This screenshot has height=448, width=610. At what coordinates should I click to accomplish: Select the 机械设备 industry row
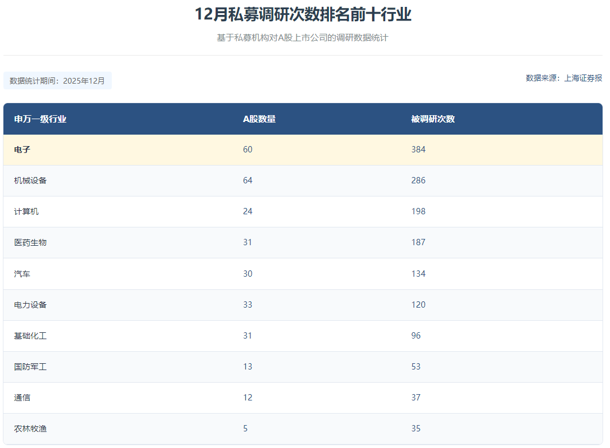pyautogui.click(x=303, y=180)
